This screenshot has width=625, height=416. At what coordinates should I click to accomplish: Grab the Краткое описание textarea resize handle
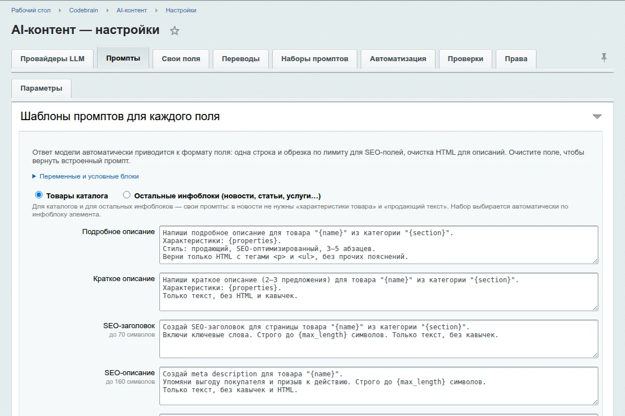(595, 308)
